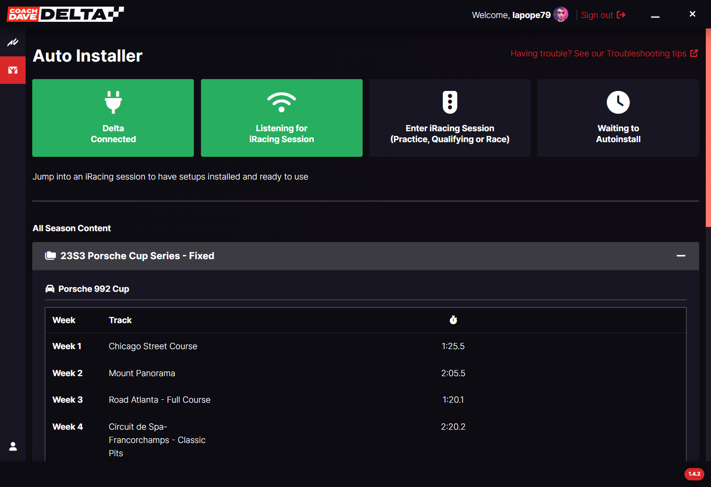Screen dimensions: 711x487
Task: Click the folder icon beside 23S3 Porsche Cup Series
Action: click(x=50, y=256)
